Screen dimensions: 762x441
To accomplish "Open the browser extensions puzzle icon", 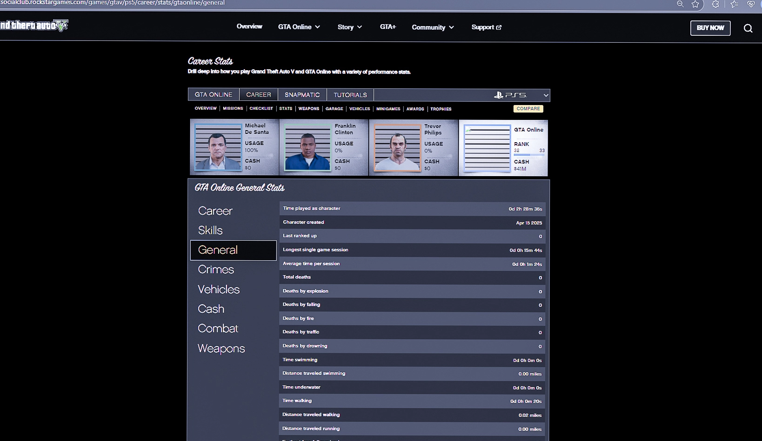I will pos(715,4).
